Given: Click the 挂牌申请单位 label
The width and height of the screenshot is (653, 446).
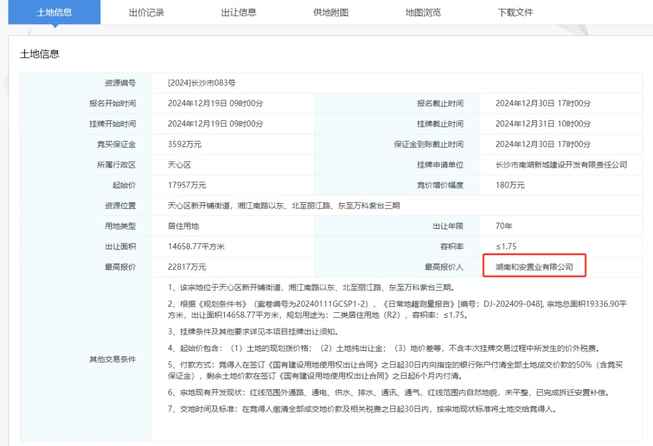Looking at the screenshot, I should coord(440,165).
